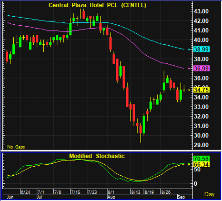Image resolution: width=222 pixels, height=201 pixels.
Task: Click the Aug month label
Action: 111,197
